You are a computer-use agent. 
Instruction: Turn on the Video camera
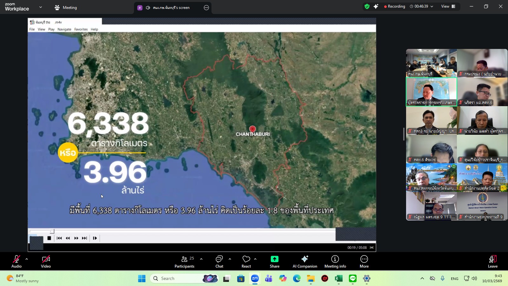46,262
